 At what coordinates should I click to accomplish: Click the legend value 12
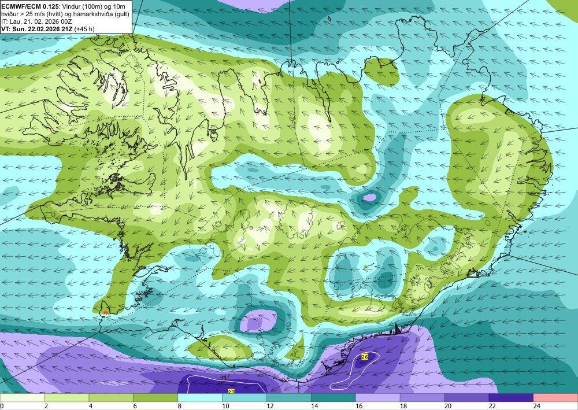[270, 406]
